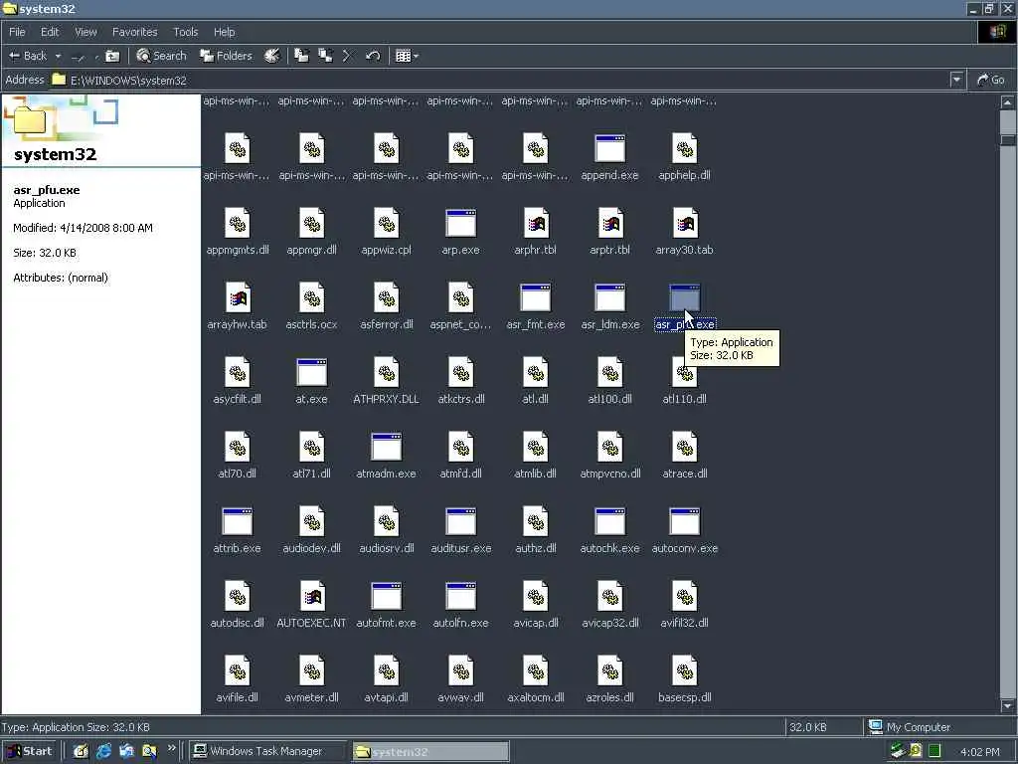Switch to Windows Task Manager taskbar button
The image size is (1018, 764).
268,751
